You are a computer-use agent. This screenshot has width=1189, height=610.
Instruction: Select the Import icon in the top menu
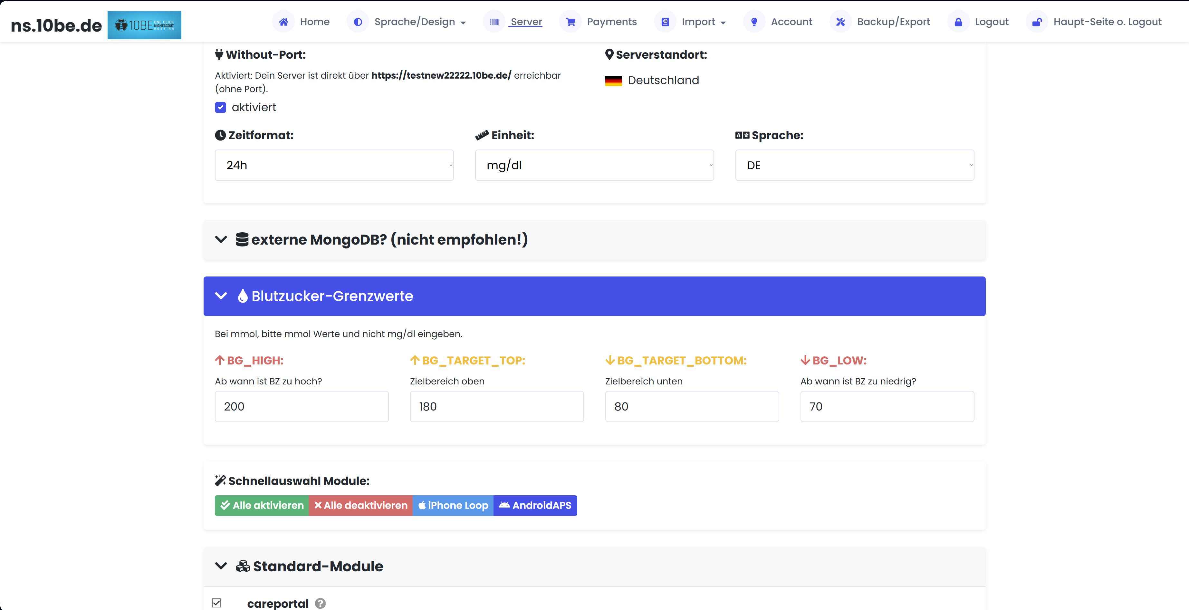tap(665, 21)
